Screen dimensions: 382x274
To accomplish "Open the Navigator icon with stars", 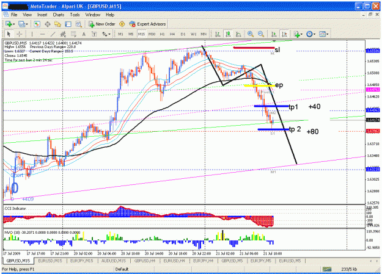I will tap(57, 24).
